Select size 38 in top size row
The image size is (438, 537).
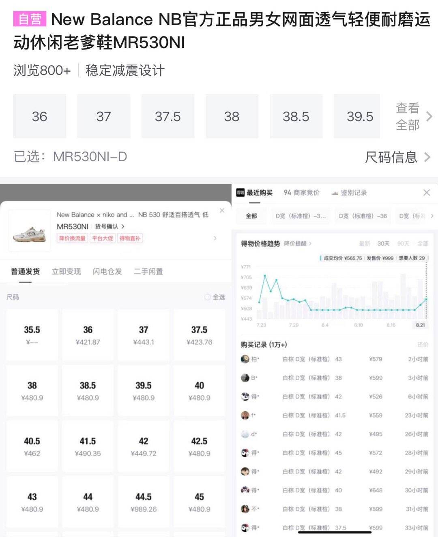point(232,117)
